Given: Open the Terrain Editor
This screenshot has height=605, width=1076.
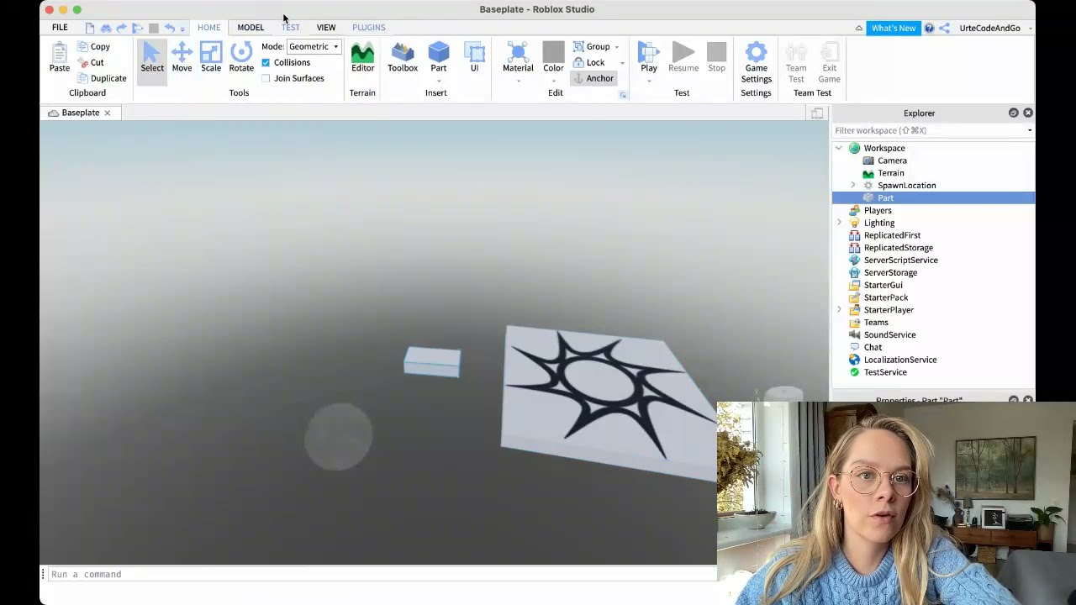Looking at the screenshot, I should click(x=362, y=58).
